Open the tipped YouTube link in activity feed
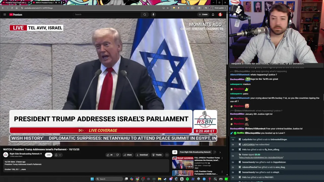 (x=261, y=157)
